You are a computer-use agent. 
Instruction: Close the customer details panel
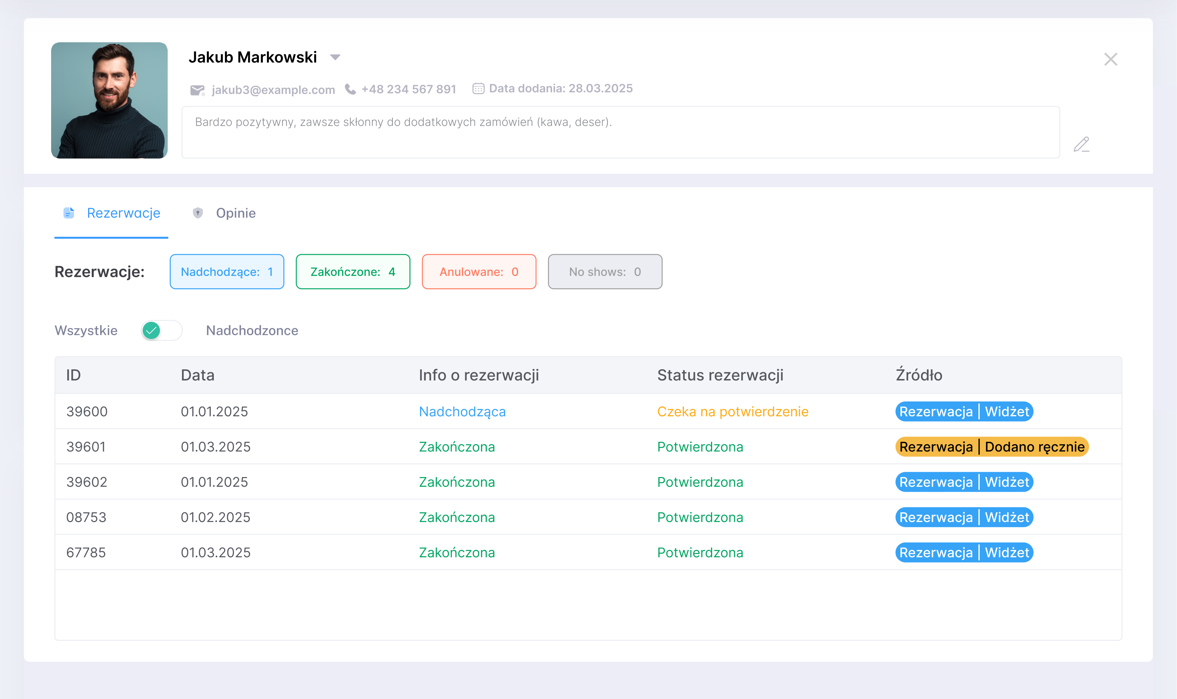1111,59
